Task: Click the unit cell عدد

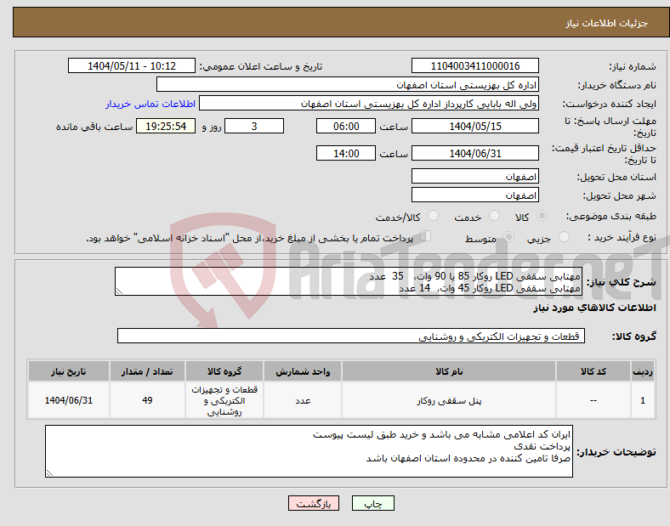Action: point(303,400)
